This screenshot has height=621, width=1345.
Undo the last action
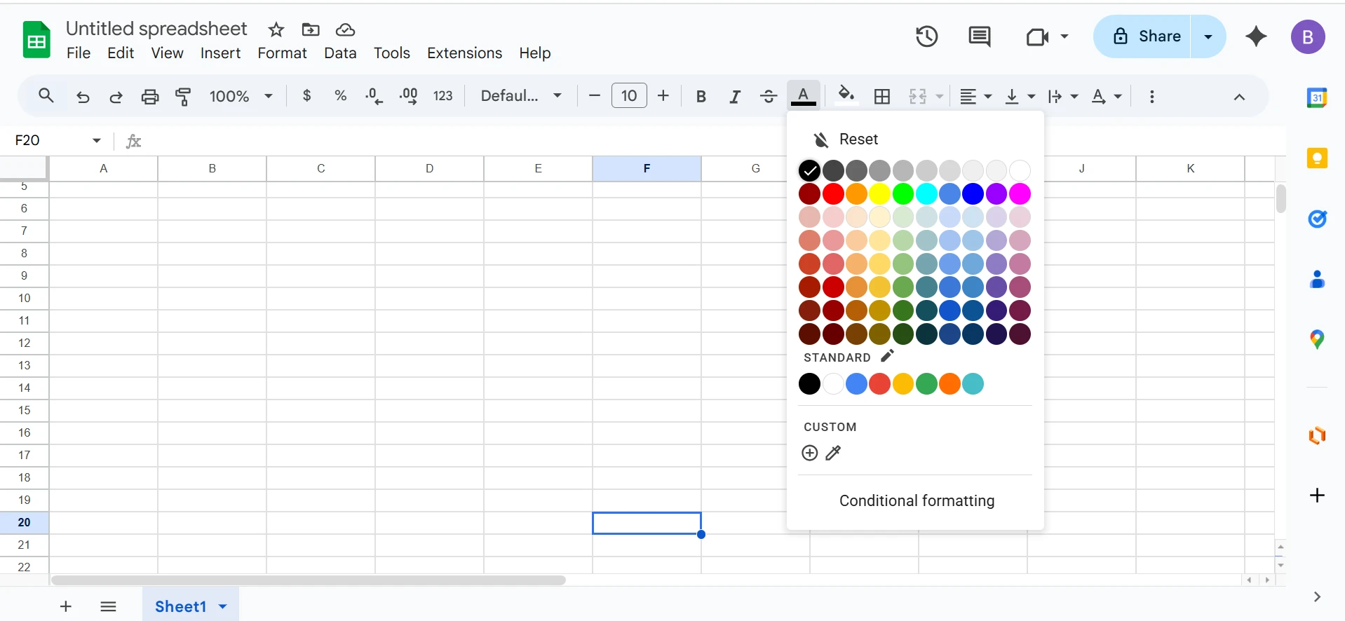(83, 96)
